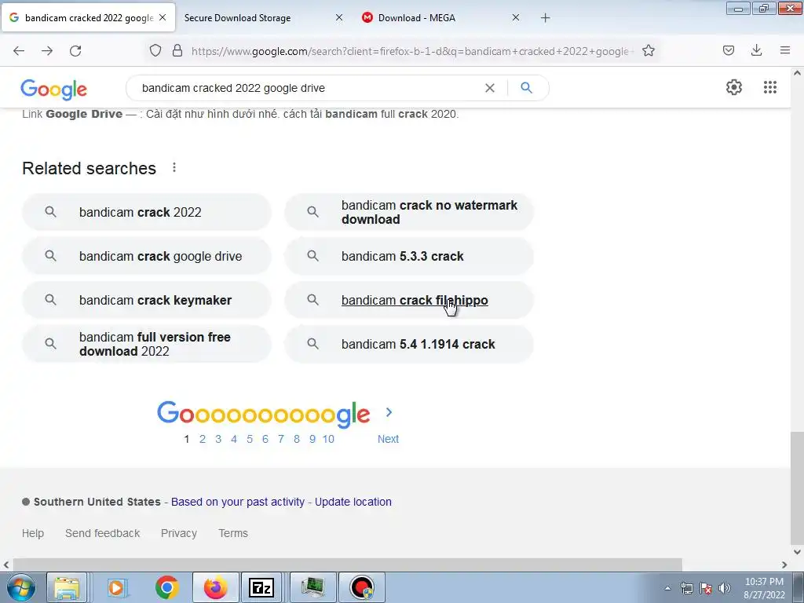This screenshot has width=804, height=603.
Task: Open a new browser tab
Action: click(545, 18)
